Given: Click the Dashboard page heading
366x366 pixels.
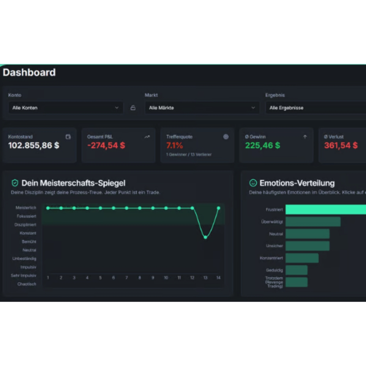Looking at the screenshot, I should tap(29, 72).
